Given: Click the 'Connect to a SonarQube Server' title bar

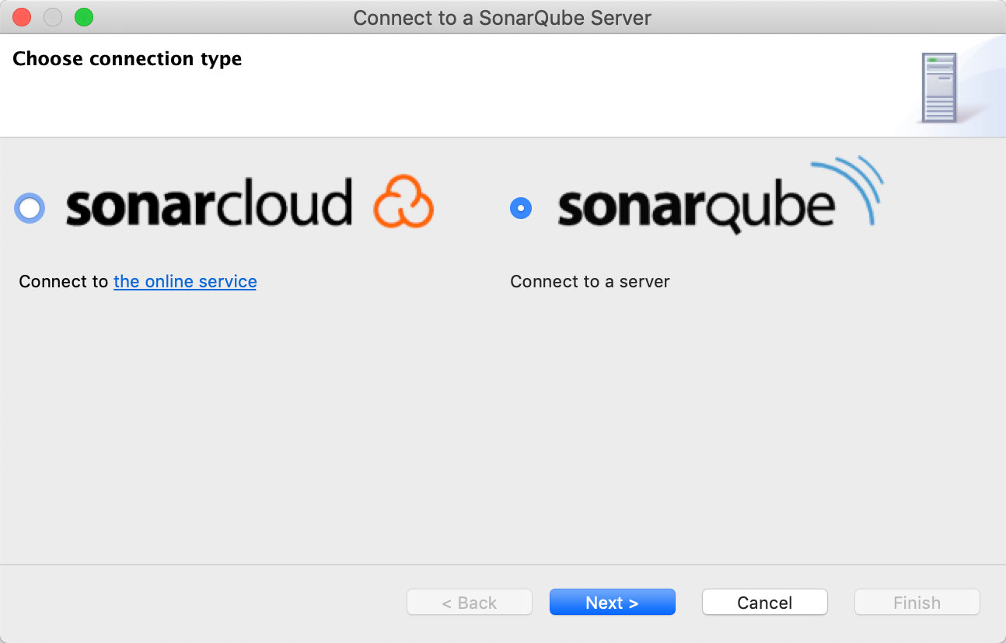Looking at the screenshot, I should tap(502, 17).
